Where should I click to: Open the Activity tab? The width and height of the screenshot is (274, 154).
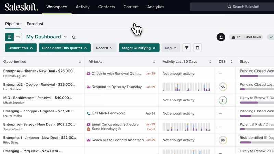point(83,7)
